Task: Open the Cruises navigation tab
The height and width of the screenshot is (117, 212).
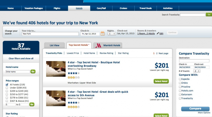Action: coord(123,8)
